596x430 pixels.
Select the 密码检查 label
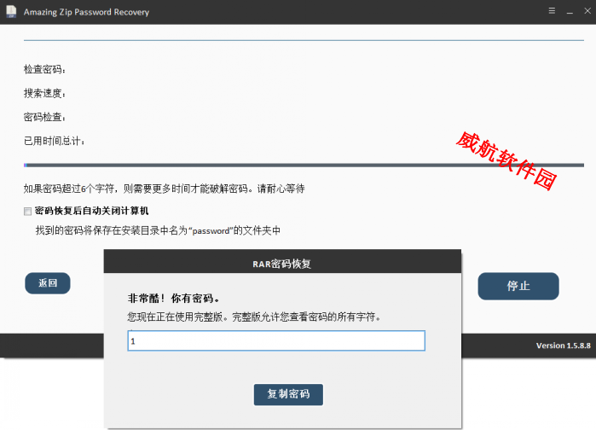point(44,117)
